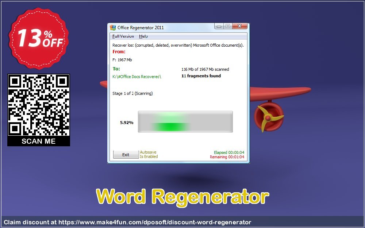Click the 13% OFF discount badge
365x228 pixels.
click(x=39, y=38)
